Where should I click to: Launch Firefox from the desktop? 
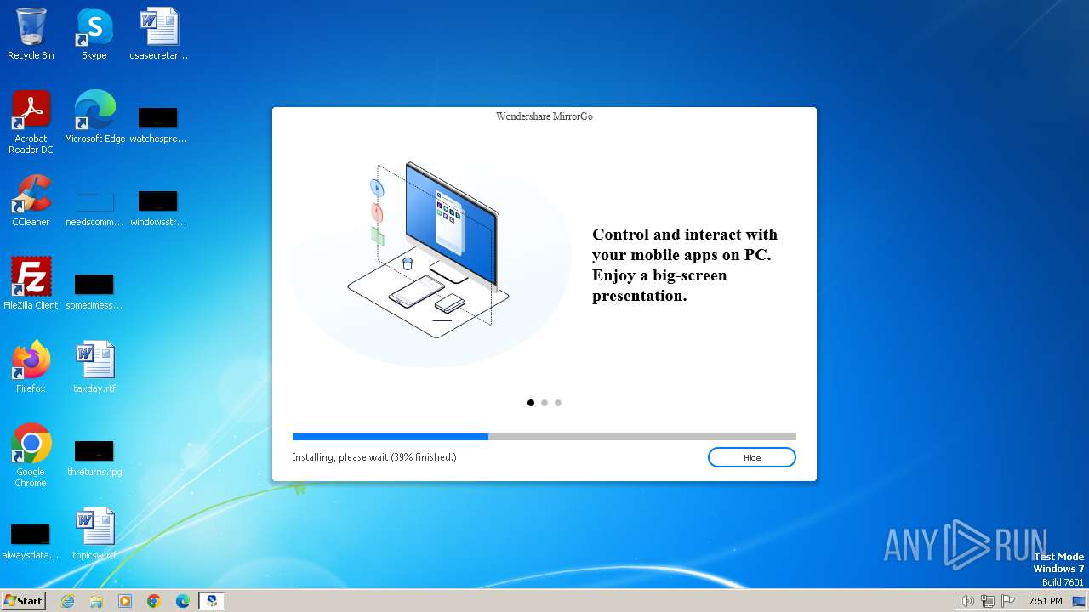pyautogui.click(x=31, y=367)
